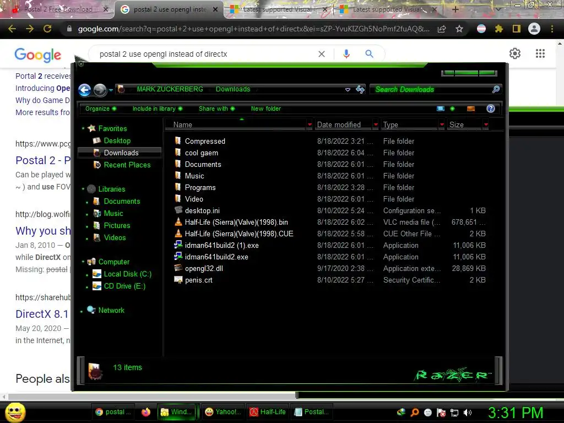Open the Organize dropdown menu
Viewport: 564px width, 423px height.
(101, 109)
